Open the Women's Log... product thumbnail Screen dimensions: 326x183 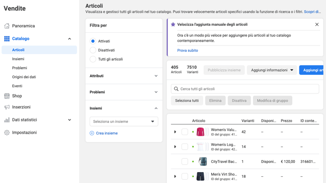(200, 146)
